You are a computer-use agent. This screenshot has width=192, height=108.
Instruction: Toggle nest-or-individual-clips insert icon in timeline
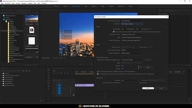tap(54, 73)
